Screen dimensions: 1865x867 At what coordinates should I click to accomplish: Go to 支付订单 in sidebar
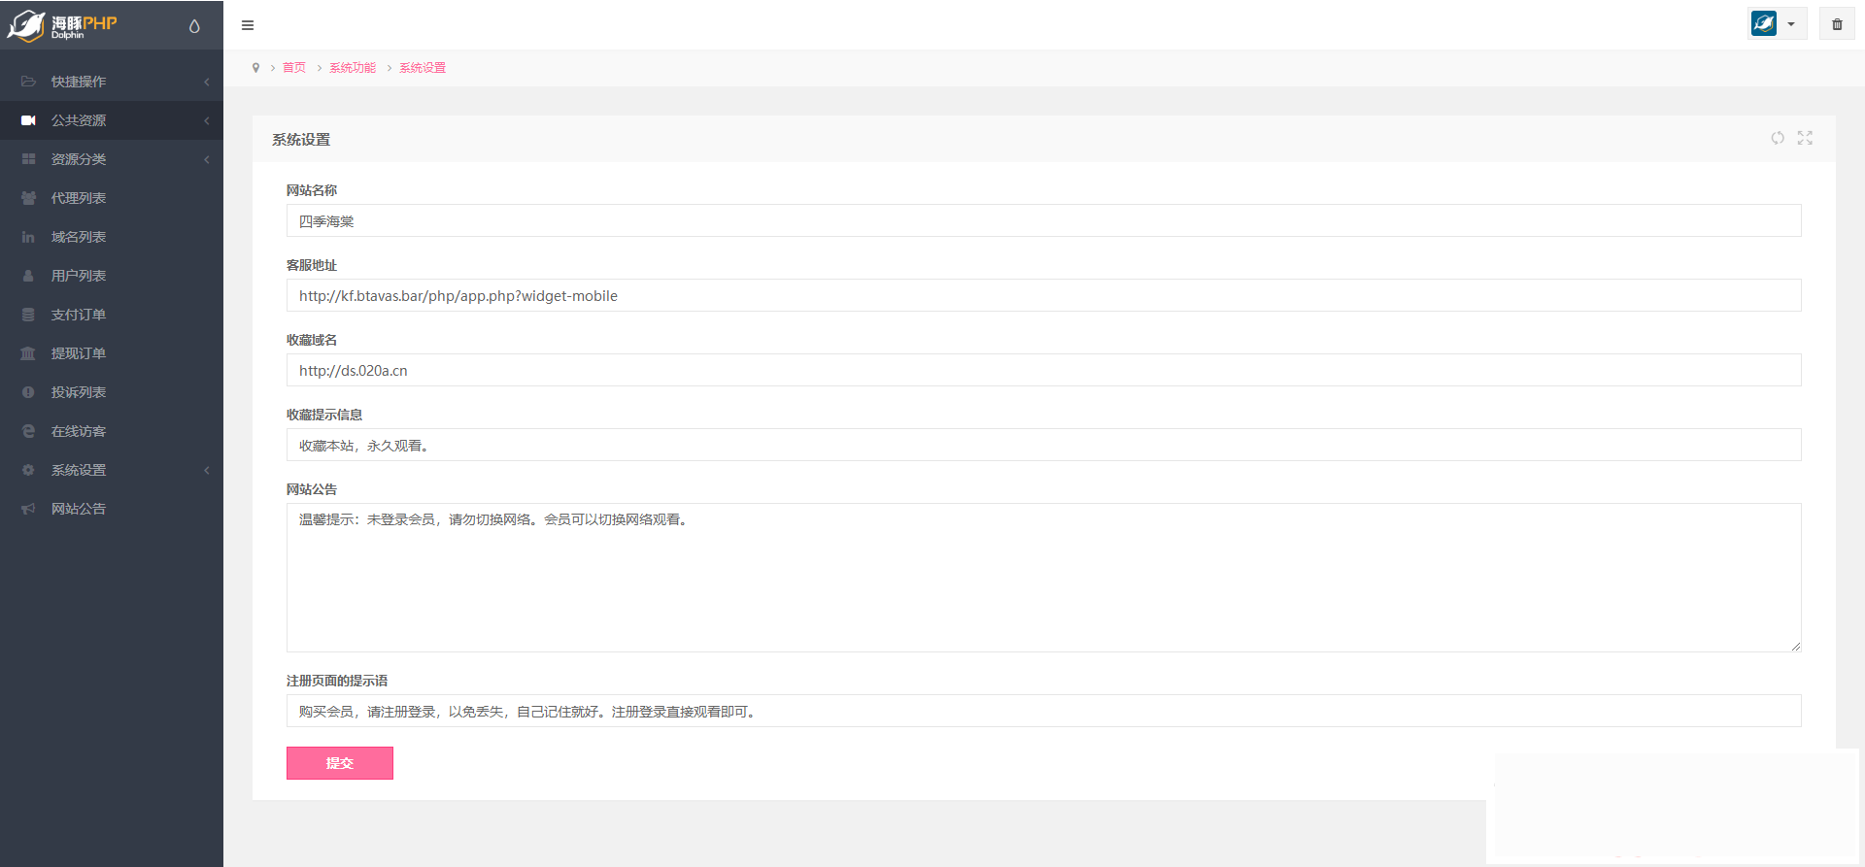79,315
